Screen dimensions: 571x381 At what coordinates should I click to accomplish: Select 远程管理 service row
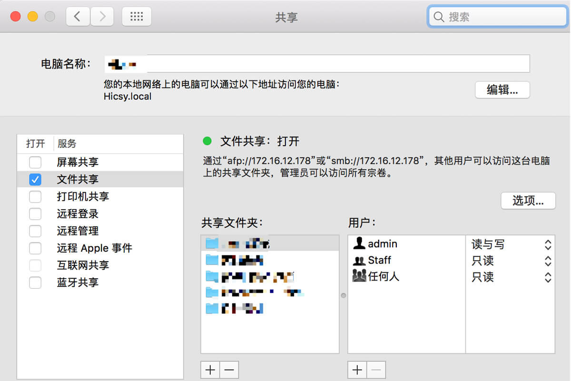pos(78,231)
